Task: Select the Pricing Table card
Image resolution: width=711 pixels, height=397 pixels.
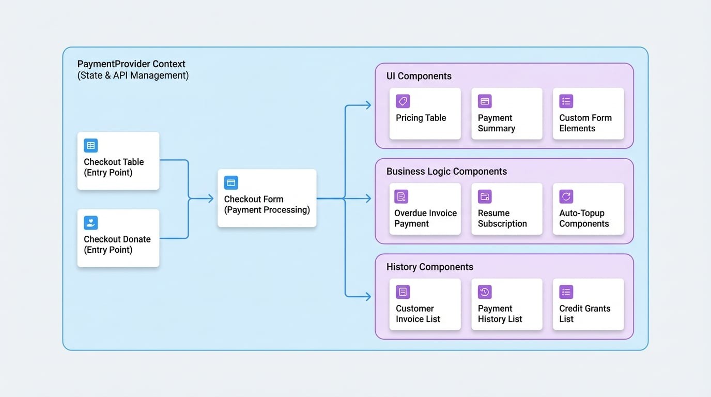Action: (x=425, y=114)
